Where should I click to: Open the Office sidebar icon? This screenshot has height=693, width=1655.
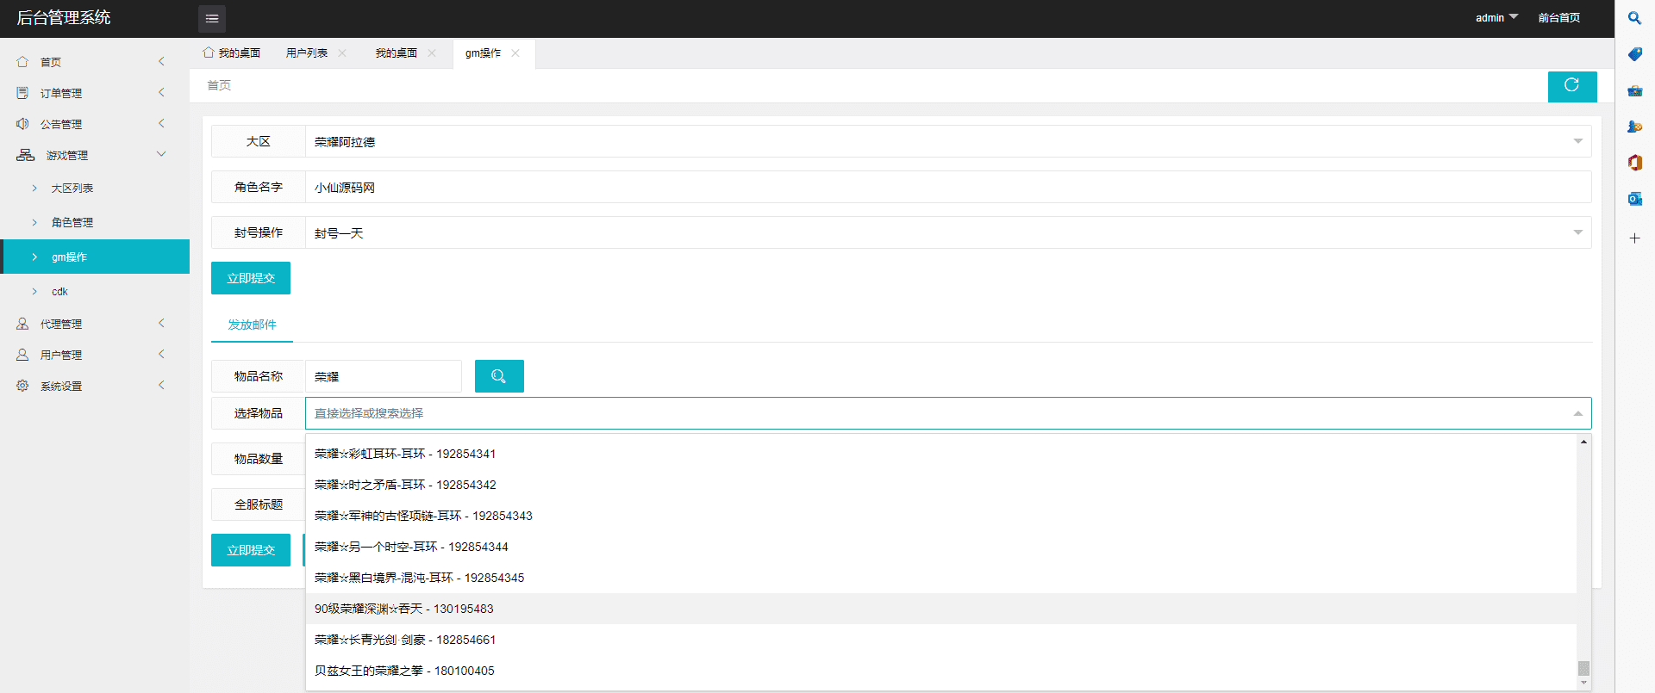(x=1634, y=163)
